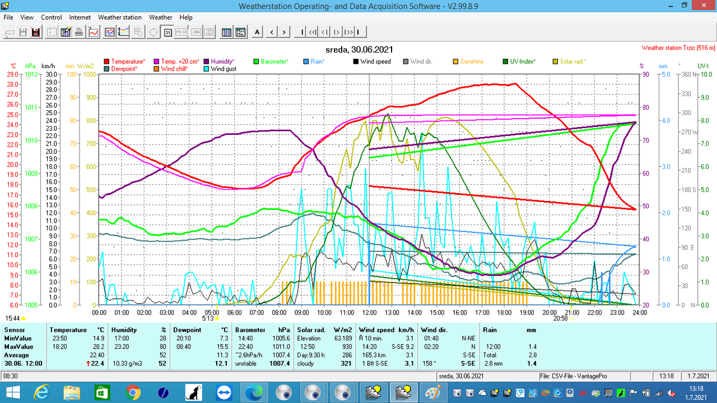Open Google Chrome from the taskbar

(x=133, y=392)
